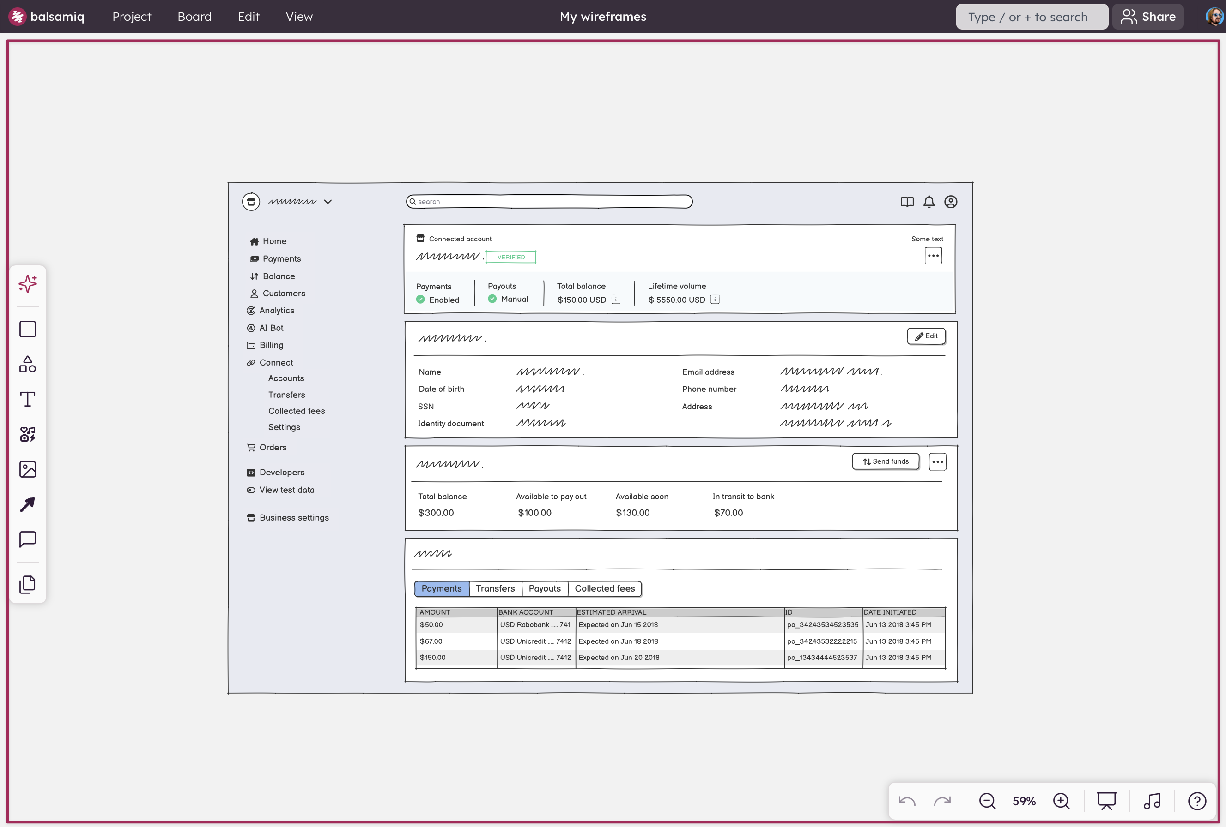Click the music note icon

click(1152, 801)
